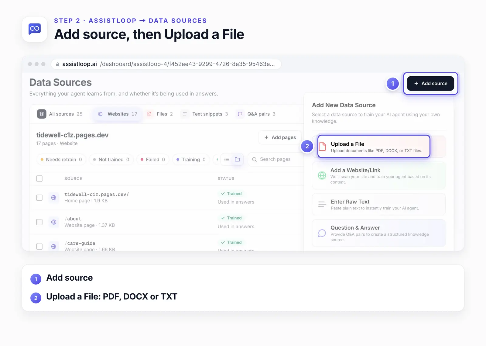Image resolution: width=486 pixels, height=346 pixels.
Task: Click the Add source button
Action: tap(430, 83)
